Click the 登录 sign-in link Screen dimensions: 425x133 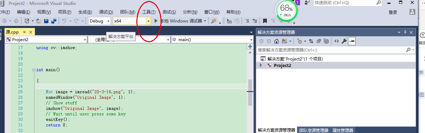(393, 12)
